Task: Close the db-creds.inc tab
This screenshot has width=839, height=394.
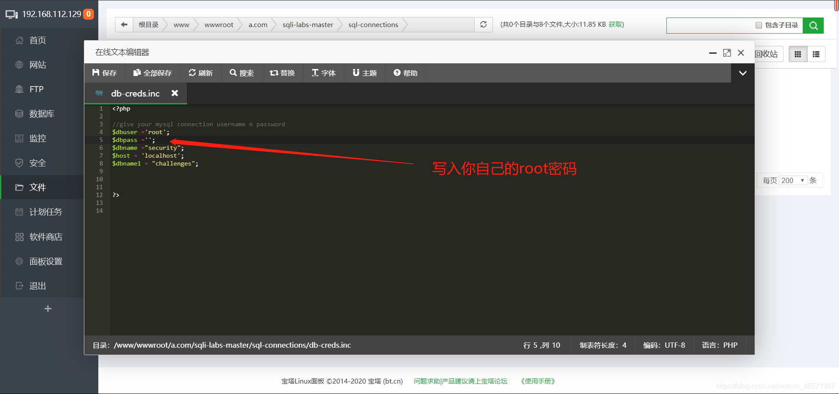Action: click(x=175, y=93)
